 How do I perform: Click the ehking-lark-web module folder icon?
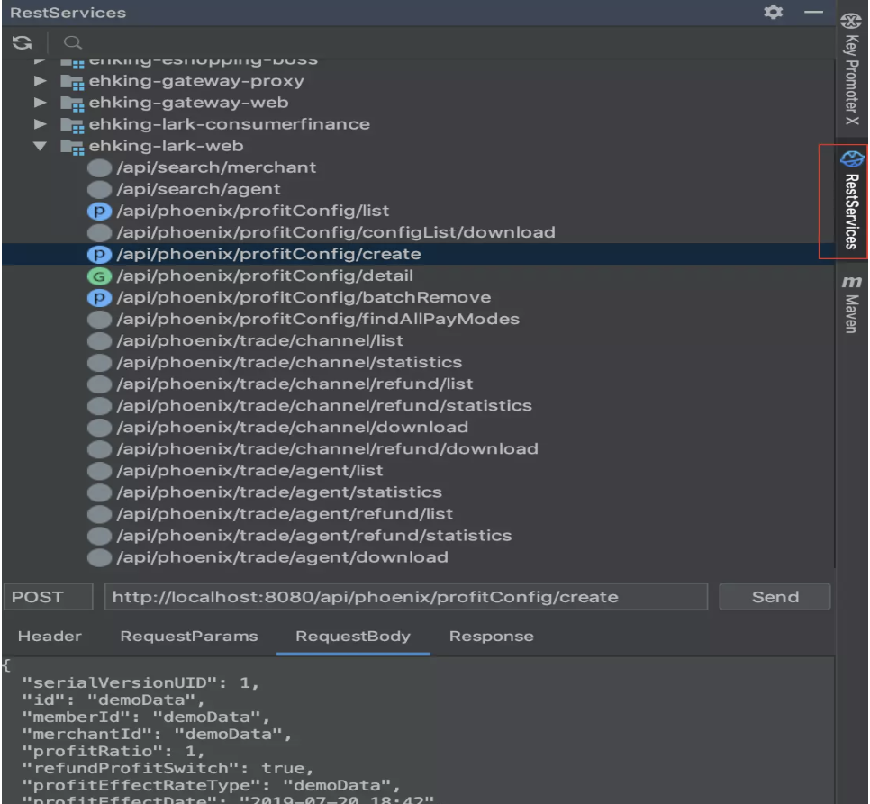pos(72,147)
